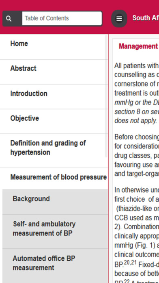Viewport: 159px width, 283px height.
Task: Focus the Table of Contents search field
Action: point(62,18)
